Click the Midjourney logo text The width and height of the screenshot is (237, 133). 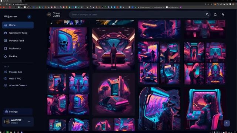point(10,17)
